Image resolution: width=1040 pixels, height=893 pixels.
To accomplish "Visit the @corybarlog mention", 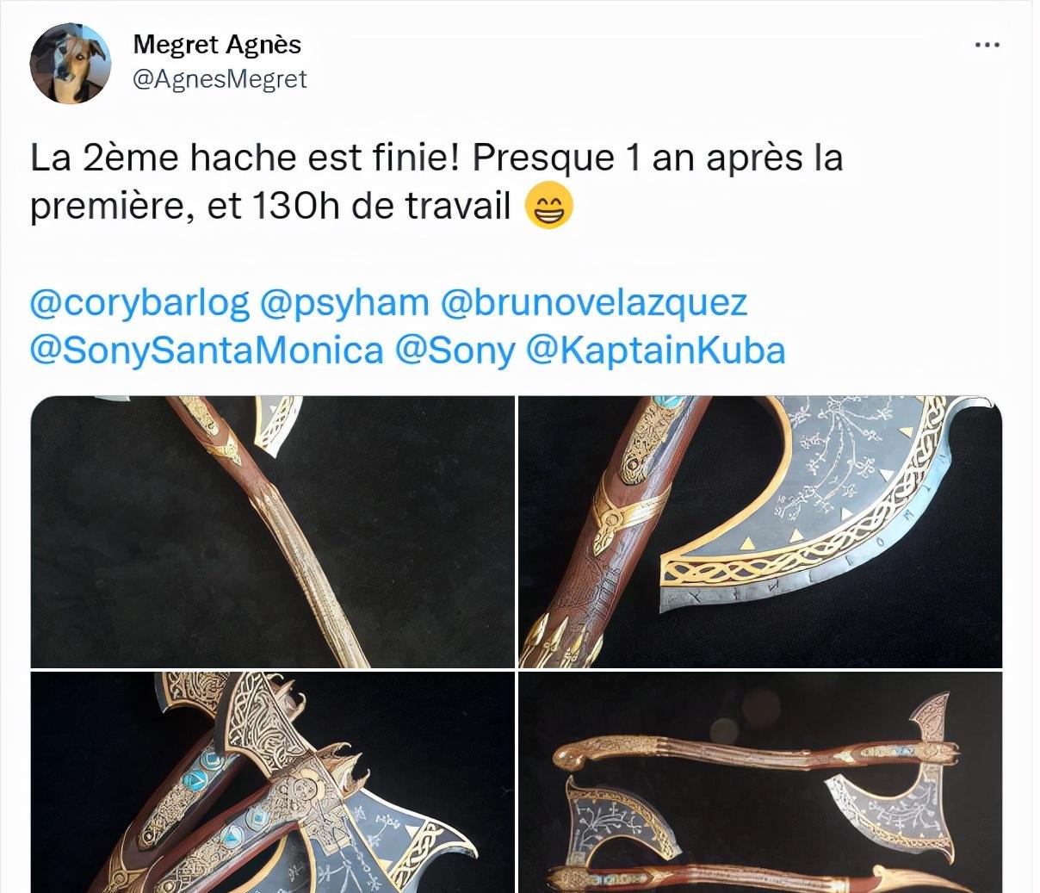I will [x=139, y=303].
